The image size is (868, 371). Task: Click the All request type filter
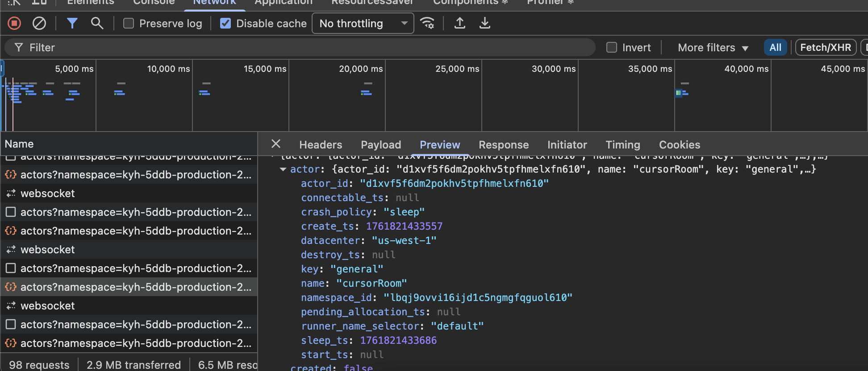click(x=775, y=48)
